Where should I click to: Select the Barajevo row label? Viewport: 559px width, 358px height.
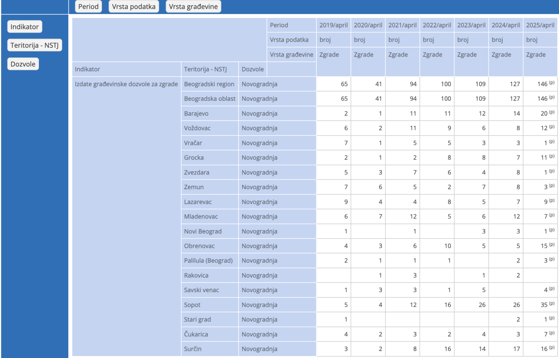196,114
